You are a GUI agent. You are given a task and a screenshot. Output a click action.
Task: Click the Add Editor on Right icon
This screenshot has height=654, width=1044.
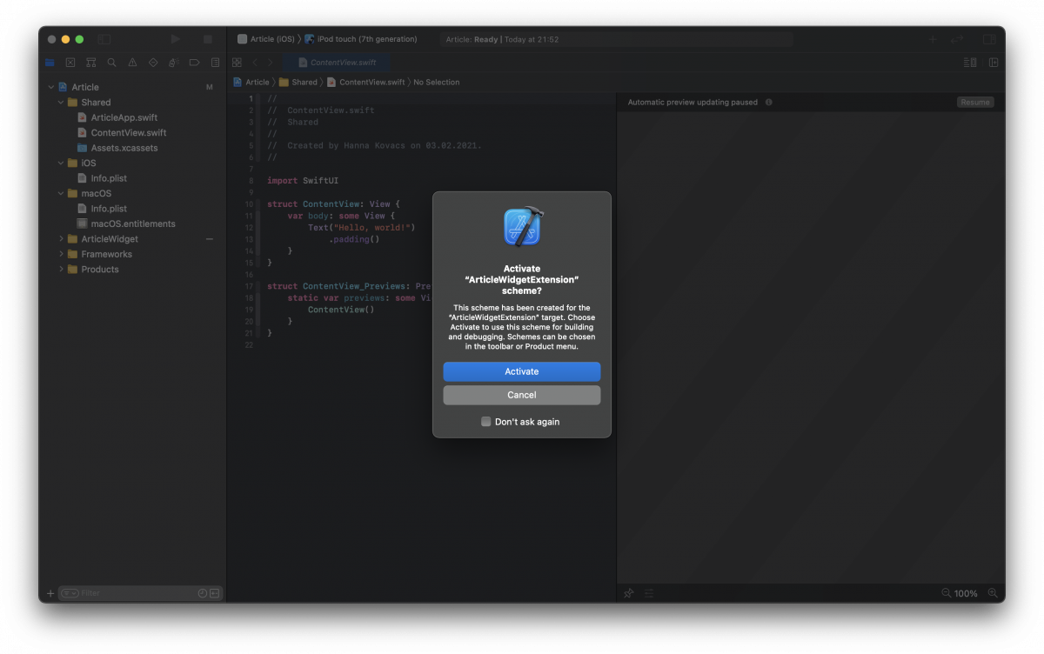(993, 63)
